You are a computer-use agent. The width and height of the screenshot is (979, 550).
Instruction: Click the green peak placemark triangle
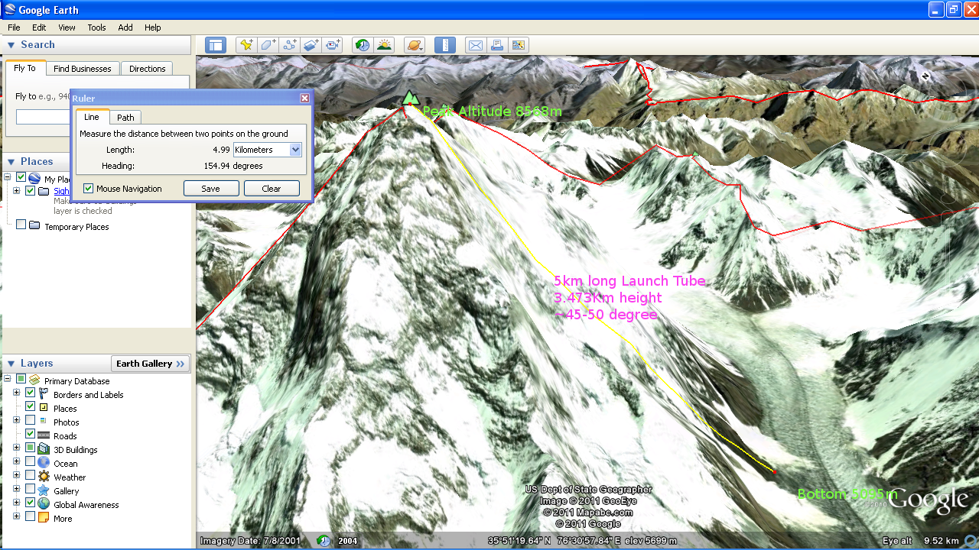pyautogui.click(x=411, y=98)
